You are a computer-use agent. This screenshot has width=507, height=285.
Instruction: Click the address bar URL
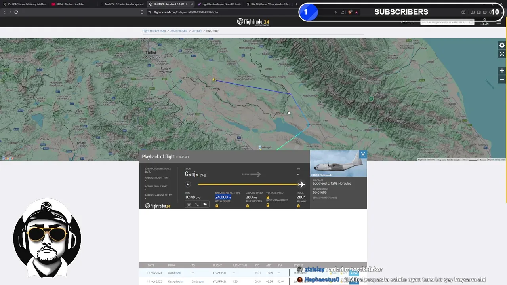tap(186, 12)
